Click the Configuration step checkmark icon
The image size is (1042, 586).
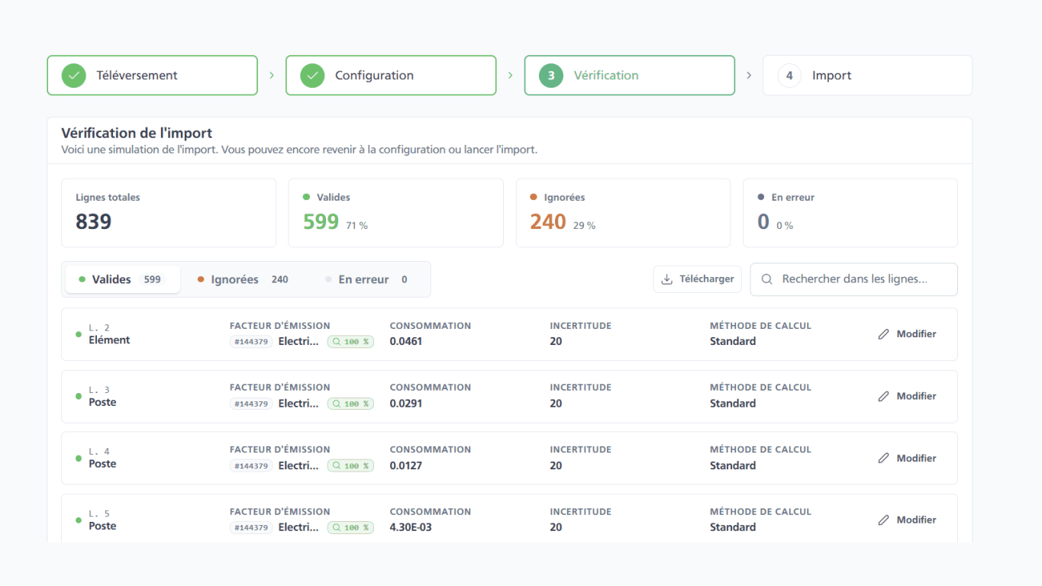point(312,76)
